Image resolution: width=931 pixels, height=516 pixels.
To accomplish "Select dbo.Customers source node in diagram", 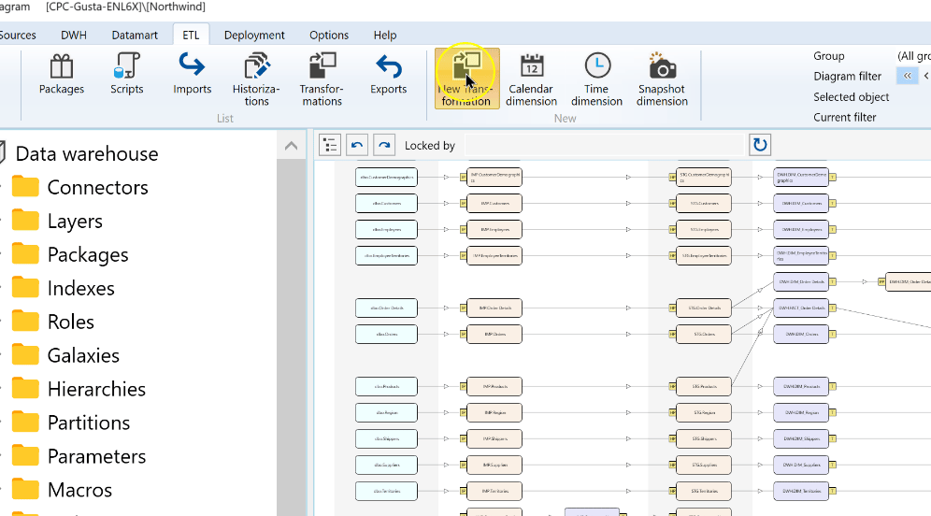I will pyautogui.click(x=387, y=203).
